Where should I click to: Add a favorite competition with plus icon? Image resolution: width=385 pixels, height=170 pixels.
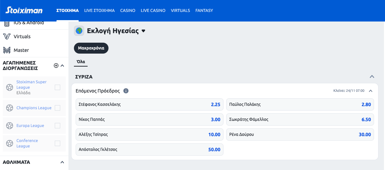coord(56,66)
